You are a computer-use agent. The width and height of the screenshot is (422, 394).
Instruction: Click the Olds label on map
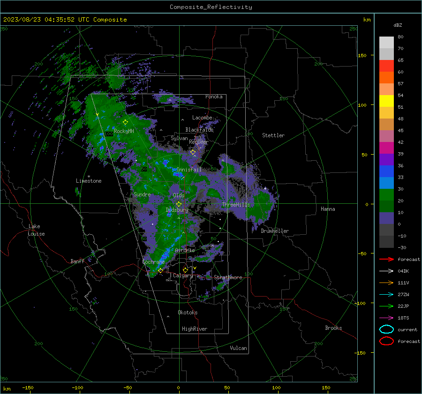(179, 195)
